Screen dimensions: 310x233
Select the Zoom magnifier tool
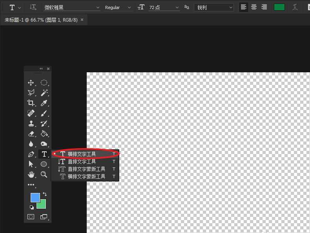44,174
